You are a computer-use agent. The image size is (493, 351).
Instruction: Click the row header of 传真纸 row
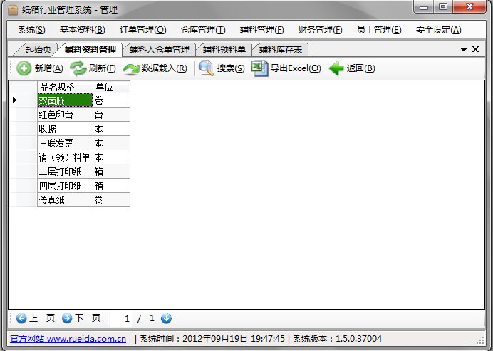click(x=23, y=200)
